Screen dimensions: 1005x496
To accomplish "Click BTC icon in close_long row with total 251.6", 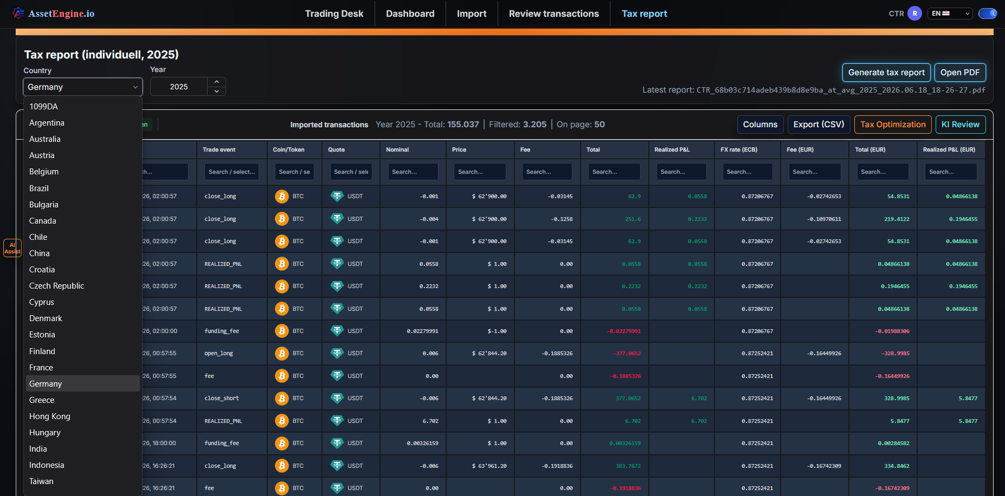I will [281, 219].
